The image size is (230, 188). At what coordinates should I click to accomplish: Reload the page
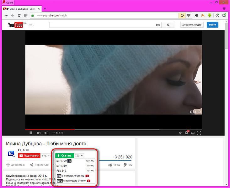click(x=19, y=15)
